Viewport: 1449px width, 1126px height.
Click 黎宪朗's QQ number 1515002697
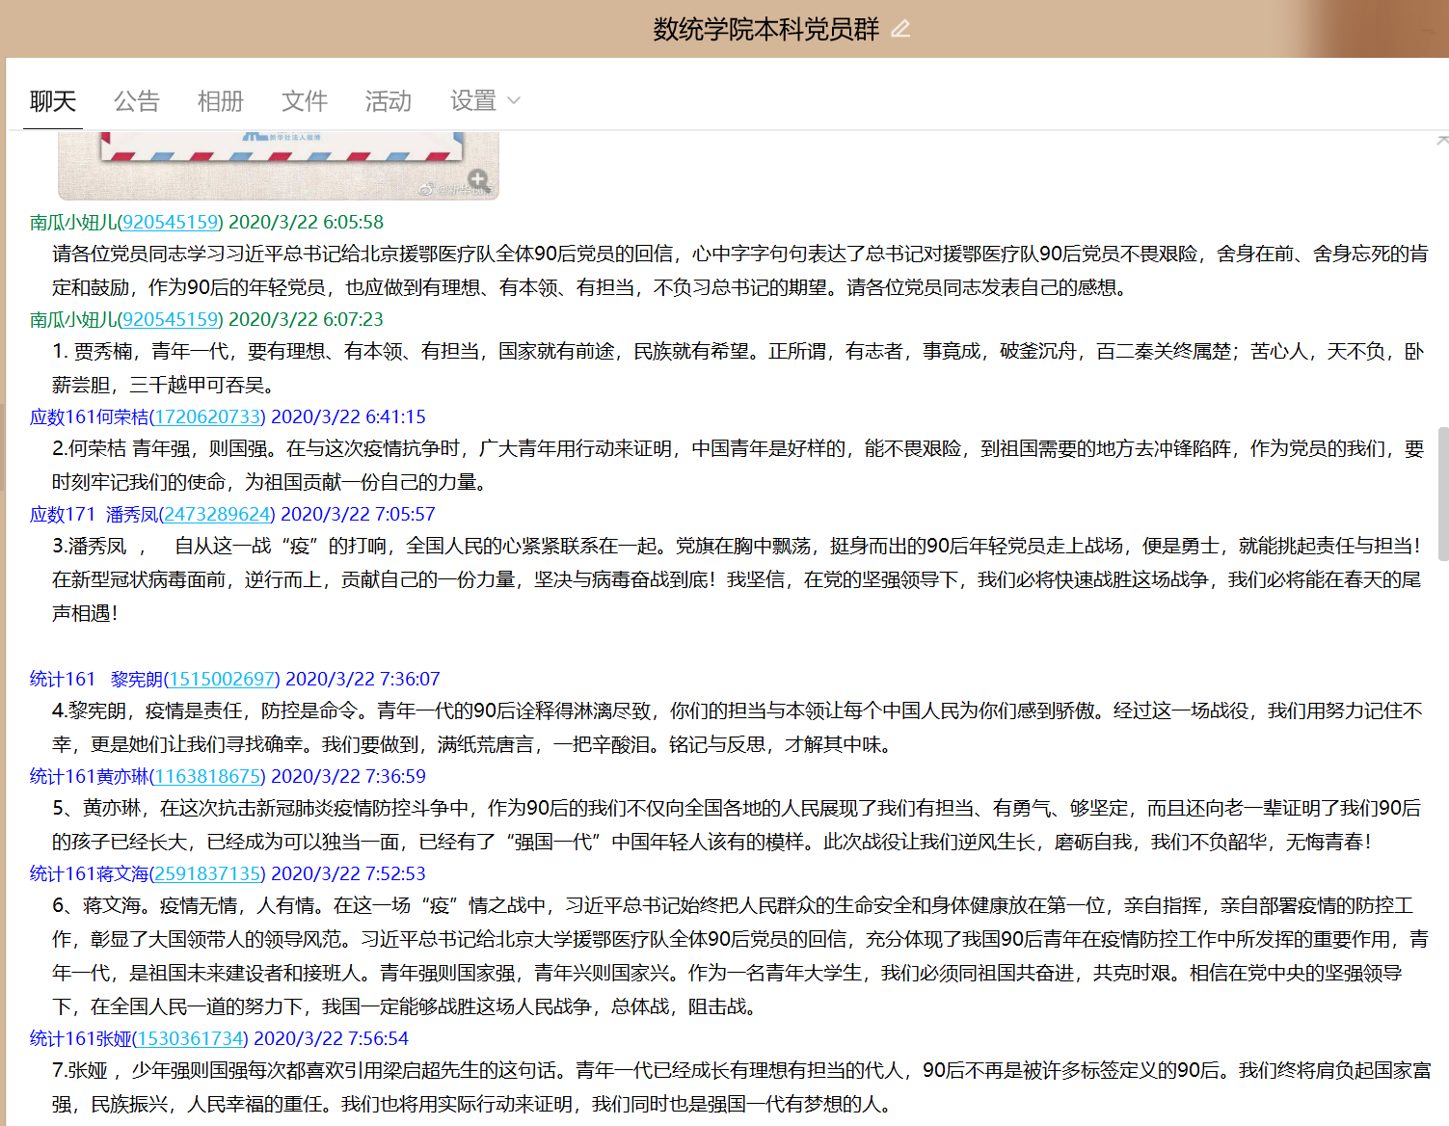222,680
